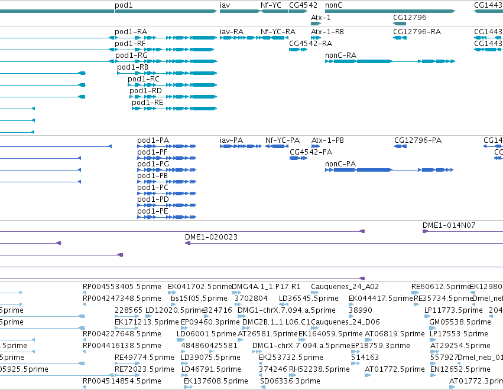Click the nonC-PA protein label

[340, 164]
